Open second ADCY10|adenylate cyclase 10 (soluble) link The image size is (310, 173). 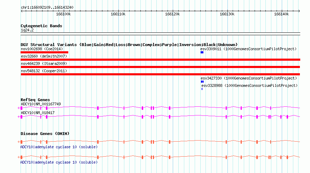pyautogui.click(x=59, y=162)
